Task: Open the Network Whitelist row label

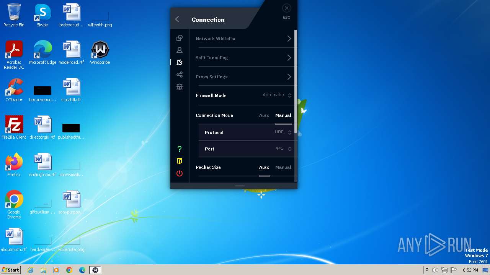Action: [x=216, y=39]
